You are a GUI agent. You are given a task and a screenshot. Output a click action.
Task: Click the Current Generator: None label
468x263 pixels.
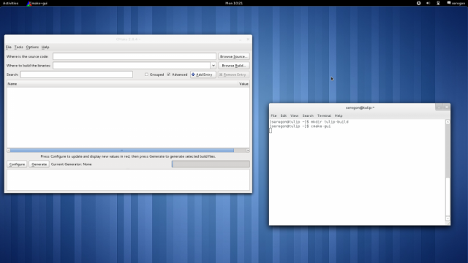click(x=72, y=164)
